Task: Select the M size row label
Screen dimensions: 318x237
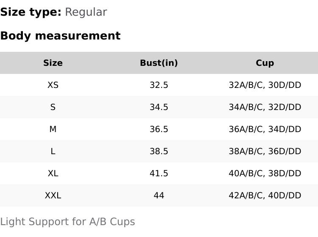Action: (x=53, y=129)
